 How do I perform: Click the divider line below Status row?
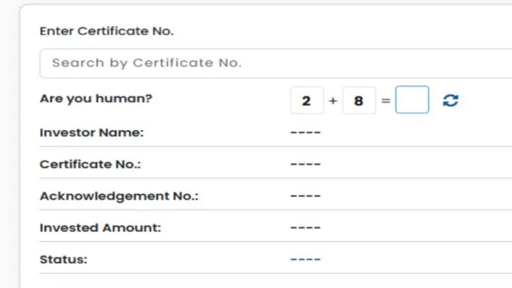coord(276,273)
